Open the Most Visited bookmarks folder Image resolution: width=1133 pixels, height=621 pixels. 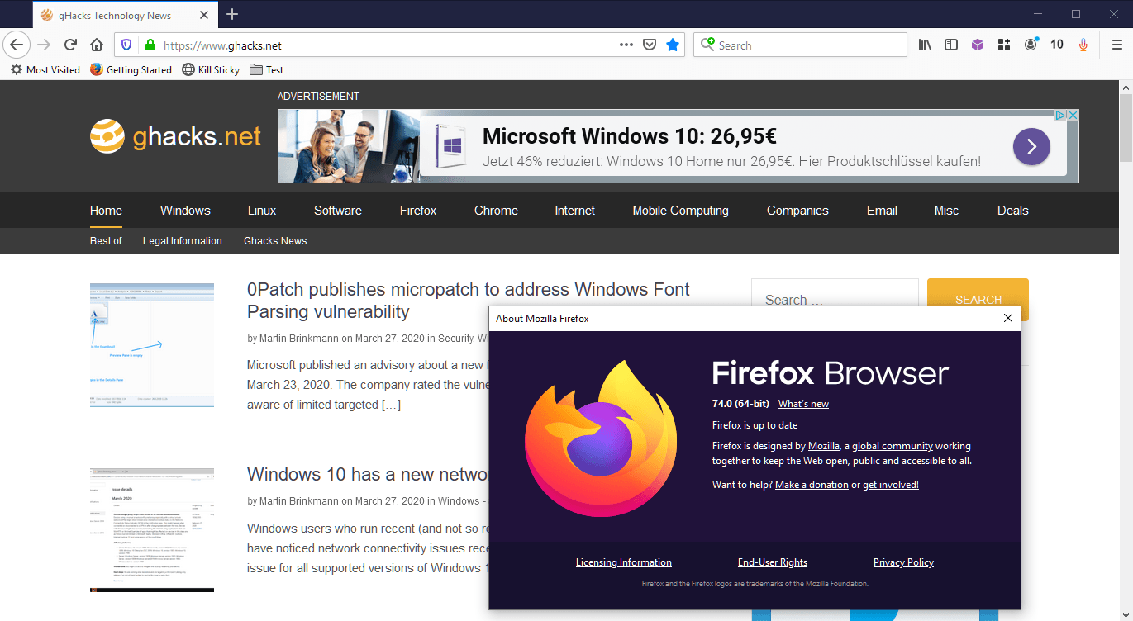click(45, 70)
